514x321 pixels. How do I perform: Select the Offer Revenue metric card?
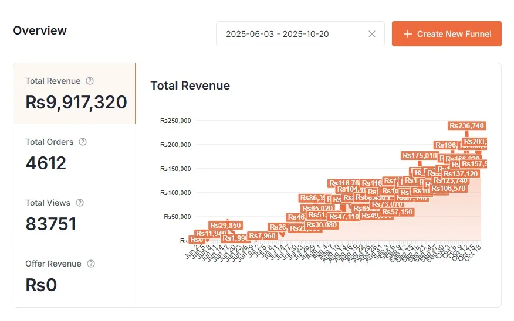click(x=75, y=276)
